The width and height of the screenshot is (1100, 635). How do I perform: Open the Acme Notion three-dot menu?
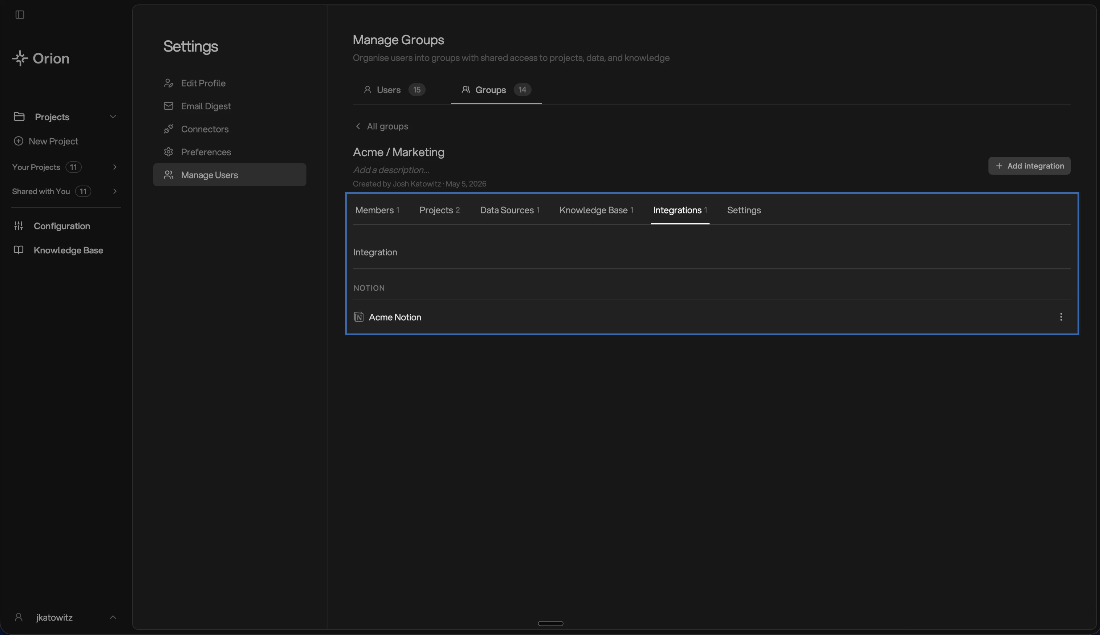click(x=1061, y=317)
